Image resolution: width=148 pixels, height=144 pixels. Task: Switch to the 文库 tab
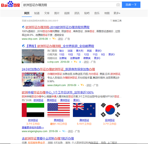[47, 13]
